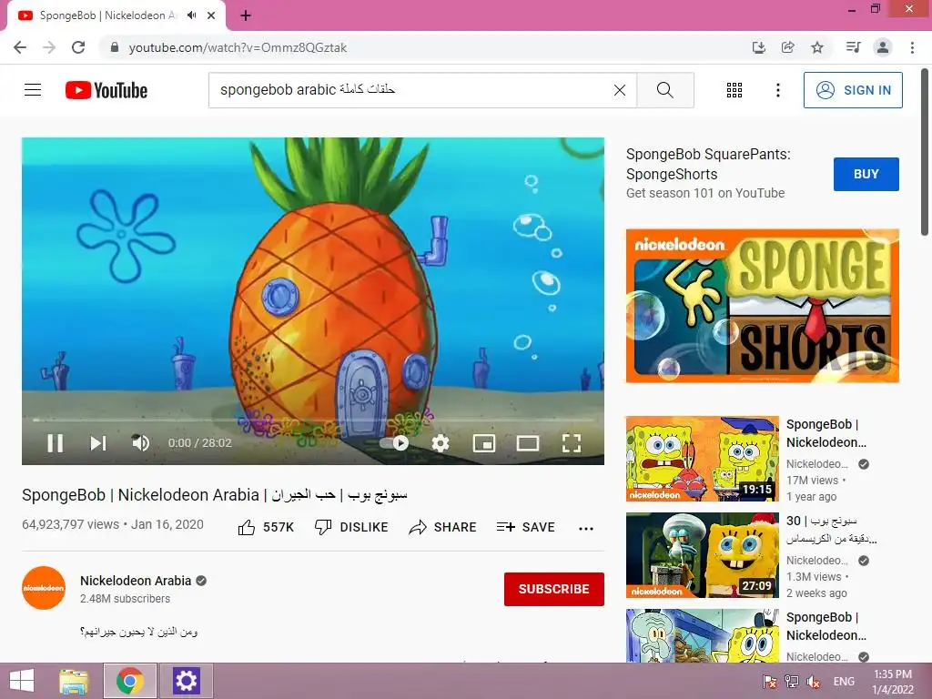The height and width of the screenshot is (699, 932).
Task: Open the SpongeShorts promo banner image
Action: tap(762, 306)
